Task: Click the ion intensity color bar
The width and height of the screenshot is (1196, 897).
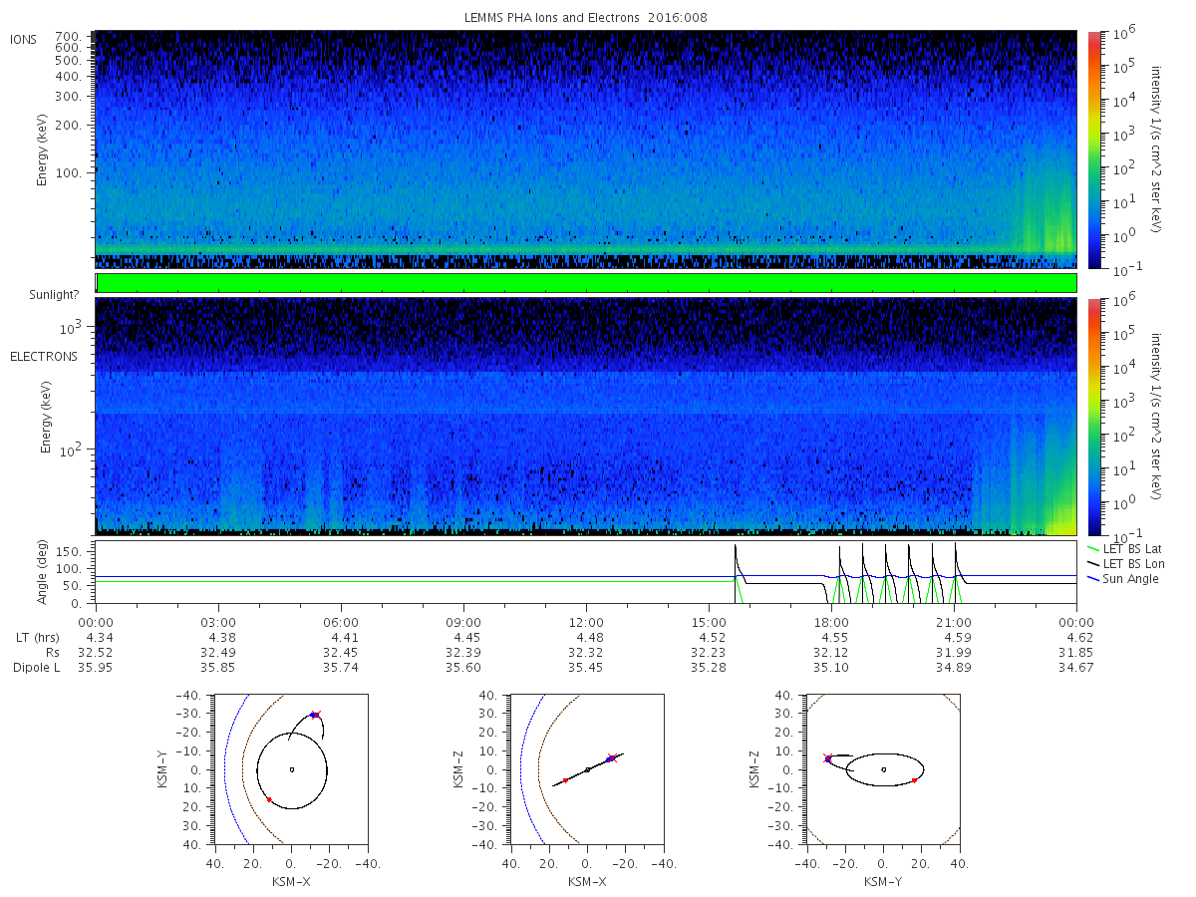Action: click(1093, 149)
